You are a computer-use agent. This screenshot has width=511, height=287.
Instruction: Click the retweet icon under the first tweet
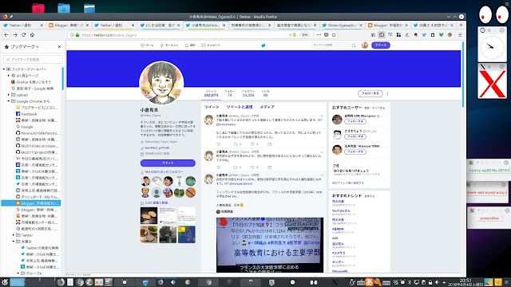click(236, 143)
